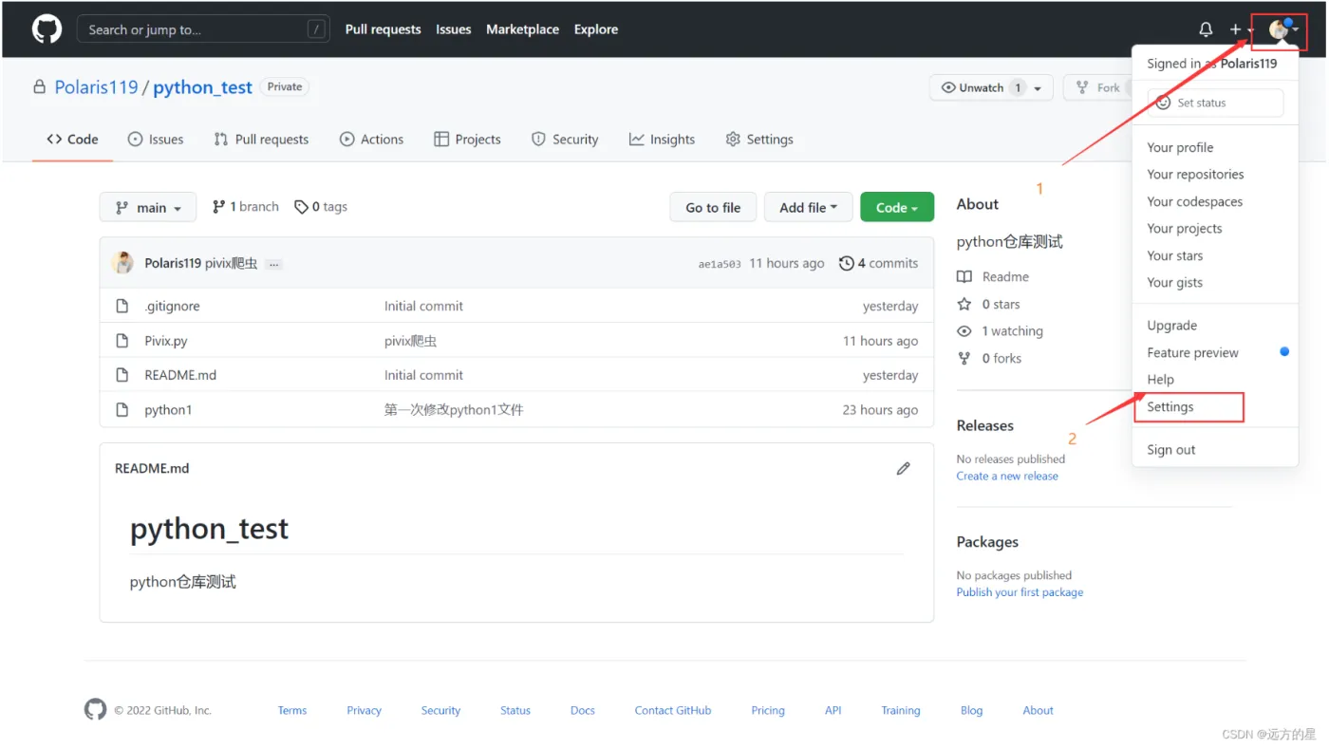Open Marketplace in the top header
1329x749 pixels.
[522, 29]
